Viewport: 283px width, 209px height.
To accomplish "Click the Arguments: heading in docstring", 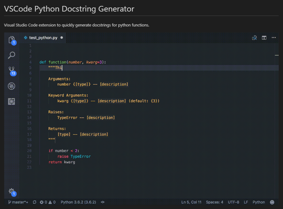I will click(x=59, y=79).
